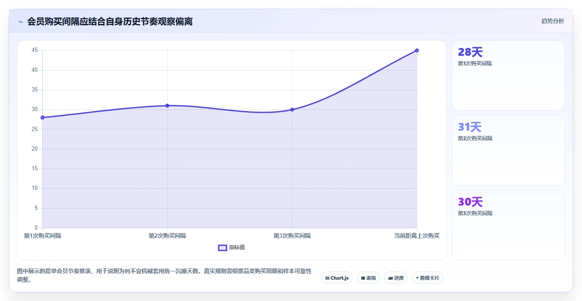Click the lightning icon beside the title
Image resolution: width=582 pixels, height=301 pixels.
21,22
